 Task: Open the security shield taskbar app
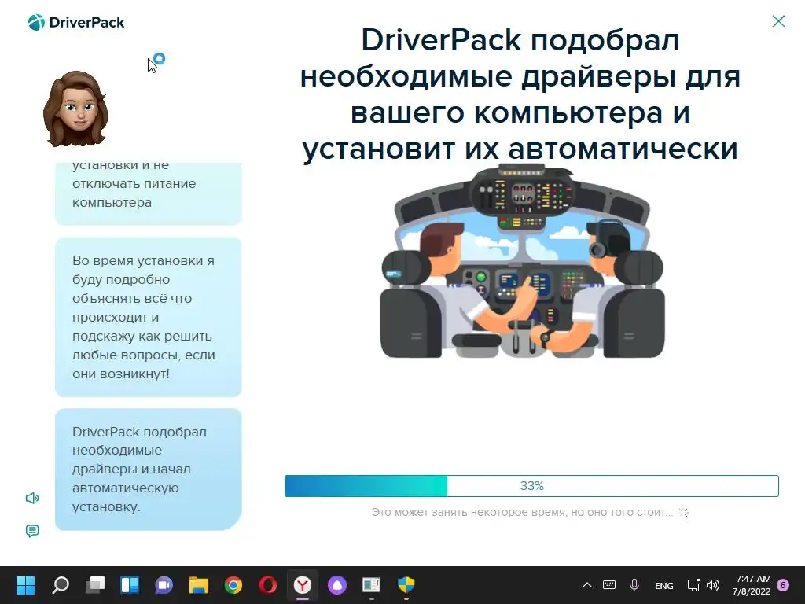tap(406, 585)
